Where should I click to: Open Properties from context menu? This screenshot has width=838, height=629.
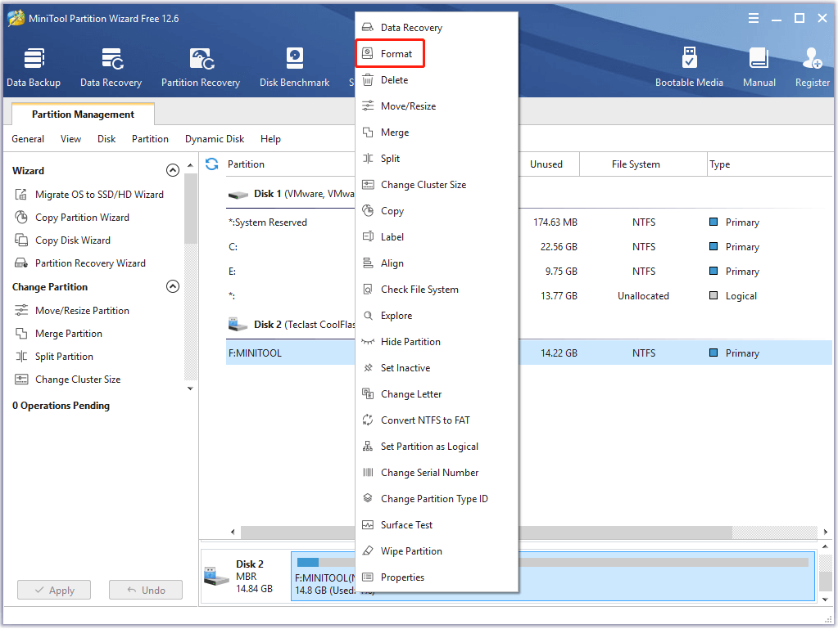pos(437,577)
